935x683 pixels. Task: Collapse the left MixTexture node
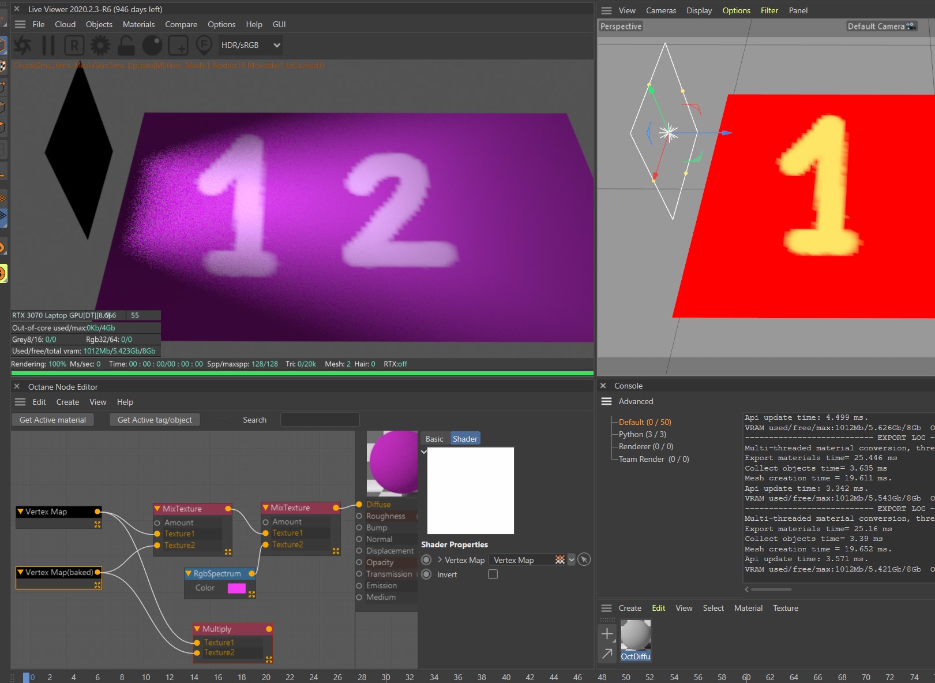pyautogui.click(x=157, y=509)
